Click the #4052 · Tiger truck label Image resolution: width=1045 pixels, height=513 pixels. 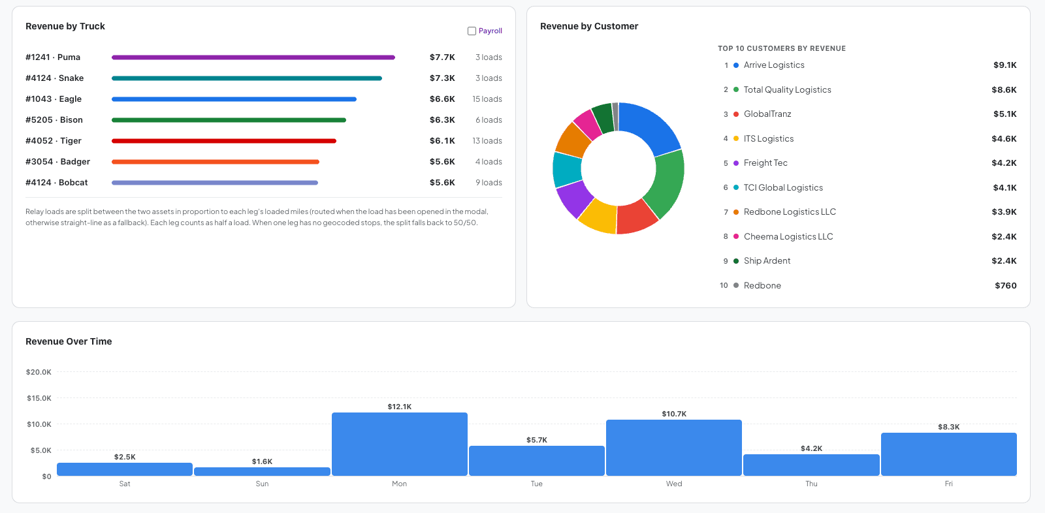54,141
